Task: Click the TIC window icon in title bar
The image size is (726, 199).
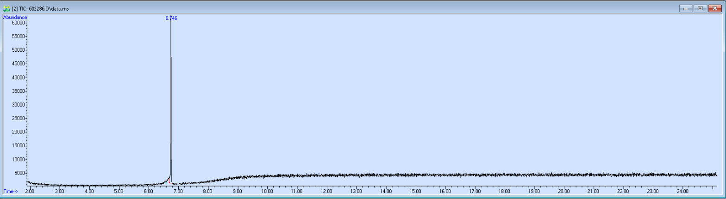Action: coord(6,8)
